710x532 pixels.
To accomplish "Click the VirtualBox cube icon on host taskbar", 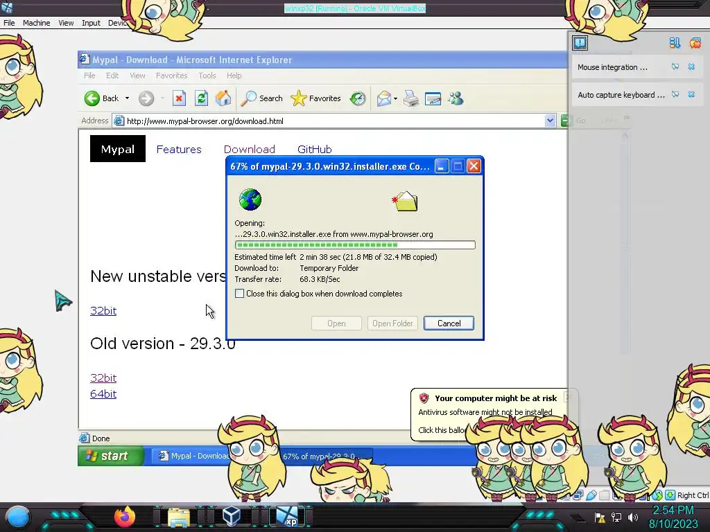I will (x=232, y=516).
